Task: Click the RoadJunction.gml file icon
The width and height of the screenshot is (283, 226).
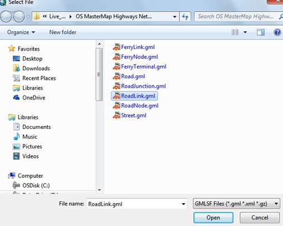Action: 116,86
